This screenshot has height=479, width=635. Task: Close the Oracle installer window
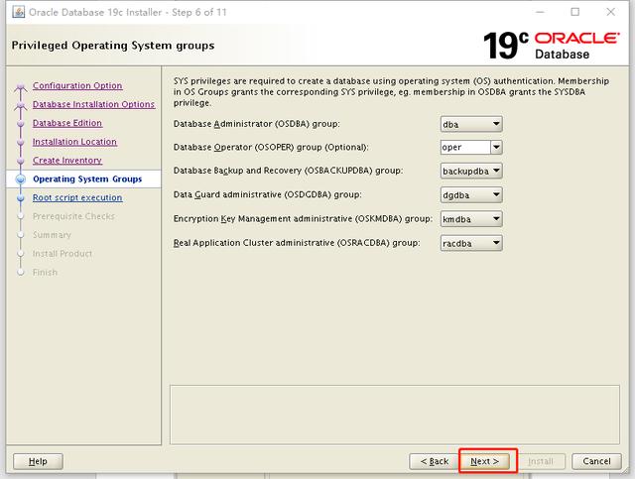pyautogui.click(x=611, y=12)
